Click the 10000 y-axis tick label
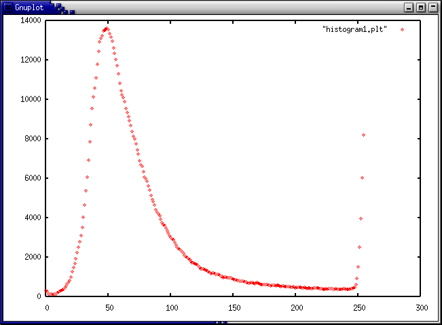The height and width of the screenshot is (325, 442). [31, 99]
